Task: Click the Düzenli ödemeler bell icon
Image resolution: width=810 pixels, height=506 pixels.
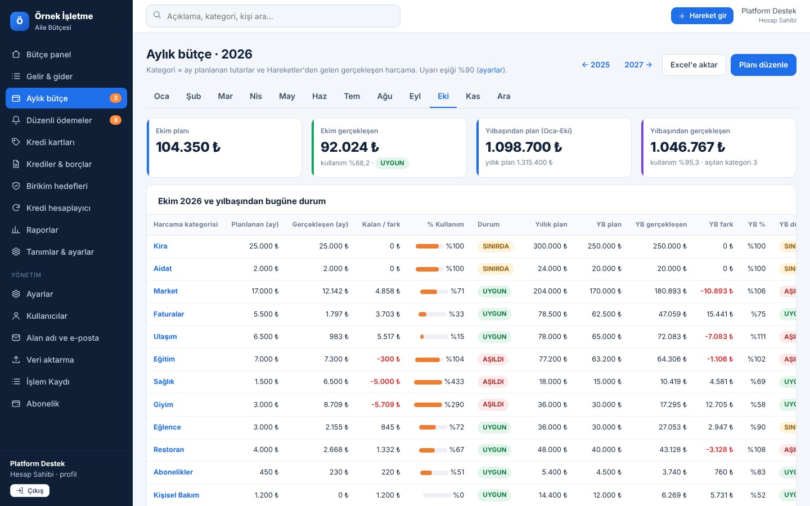Action: pyautogui.click(x=16, y=120)
